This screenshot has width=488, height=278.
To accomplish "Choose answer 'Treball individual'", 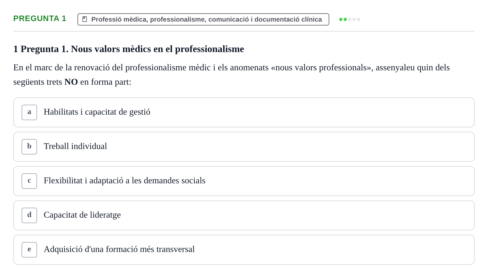I will click(244, 147).
